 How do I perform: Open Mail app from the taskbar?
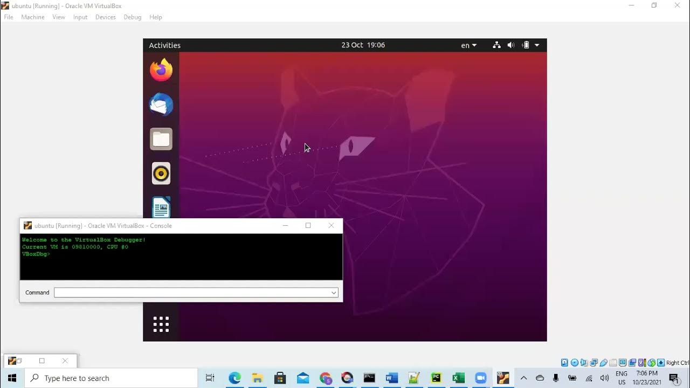click(x=302, y=378)
